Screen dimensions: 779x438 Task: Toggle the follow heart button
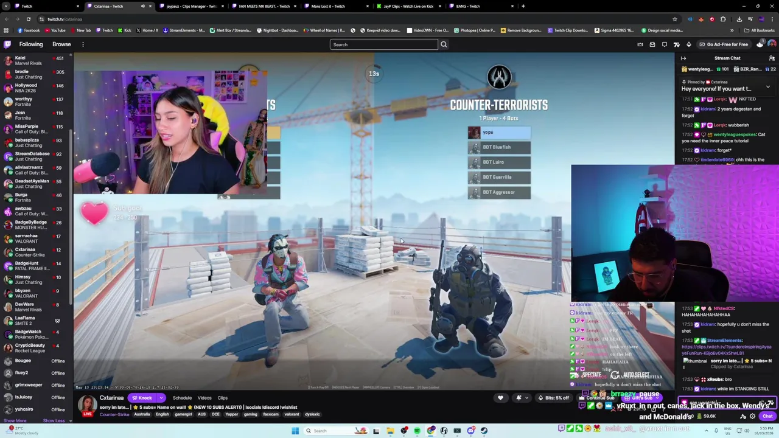point(500,398)
